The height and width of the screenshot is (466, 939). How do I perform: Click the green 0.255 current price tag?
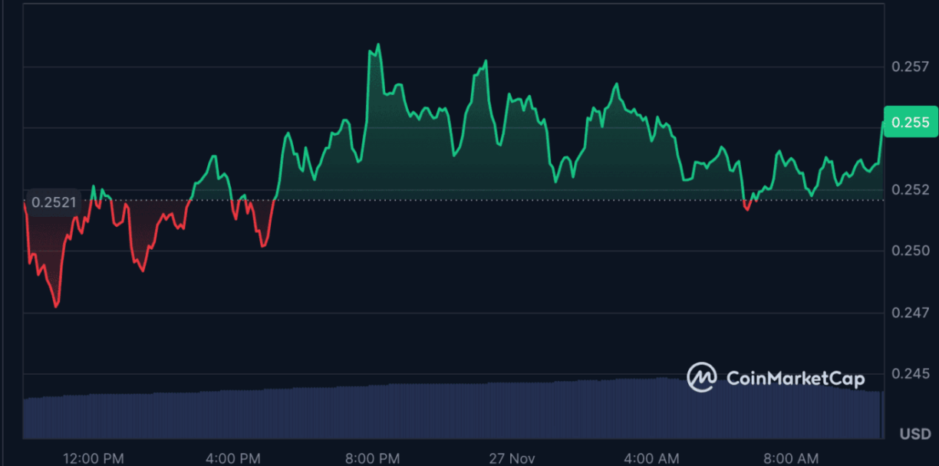[910, 122]
